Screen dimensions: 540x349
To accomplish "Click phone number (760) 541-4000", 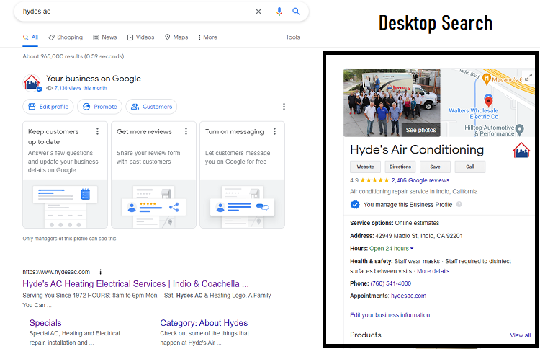I will point(391,283).
